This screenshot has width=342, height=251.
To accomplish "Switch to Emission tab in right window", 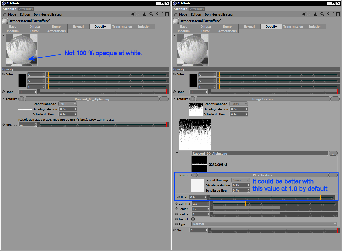I will 315,27.
